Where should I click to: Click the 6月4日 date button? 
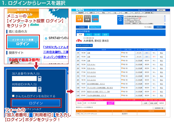pos(82,27)
